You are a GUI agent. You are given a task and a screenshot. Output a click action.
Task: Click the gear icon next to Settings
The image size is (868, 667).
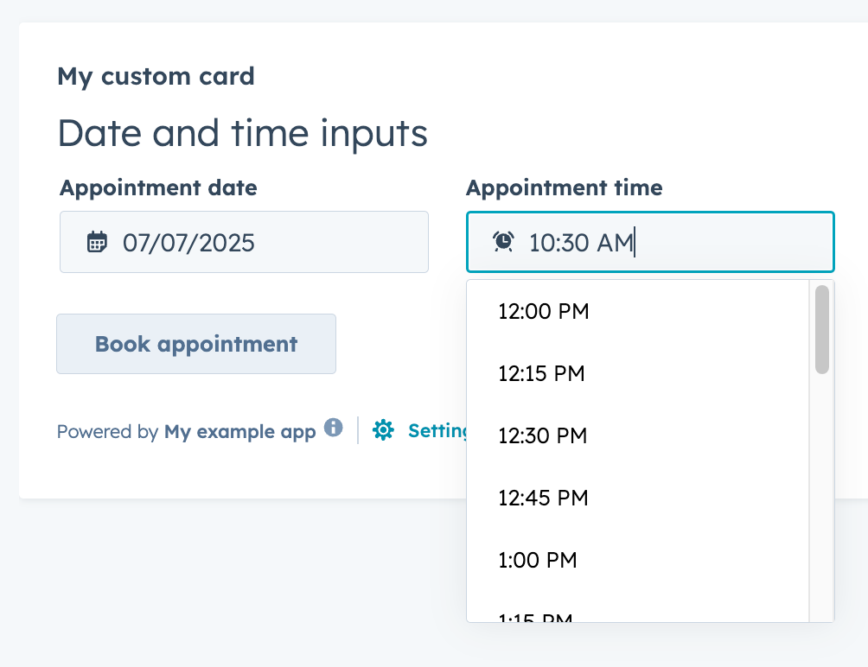point(383,430)
